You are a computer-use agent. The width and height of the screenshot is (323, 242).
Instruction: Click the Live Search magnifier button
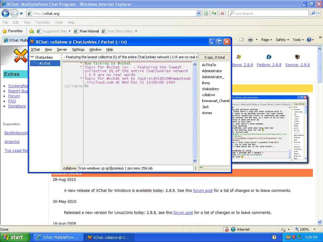(x=313, y=13)
